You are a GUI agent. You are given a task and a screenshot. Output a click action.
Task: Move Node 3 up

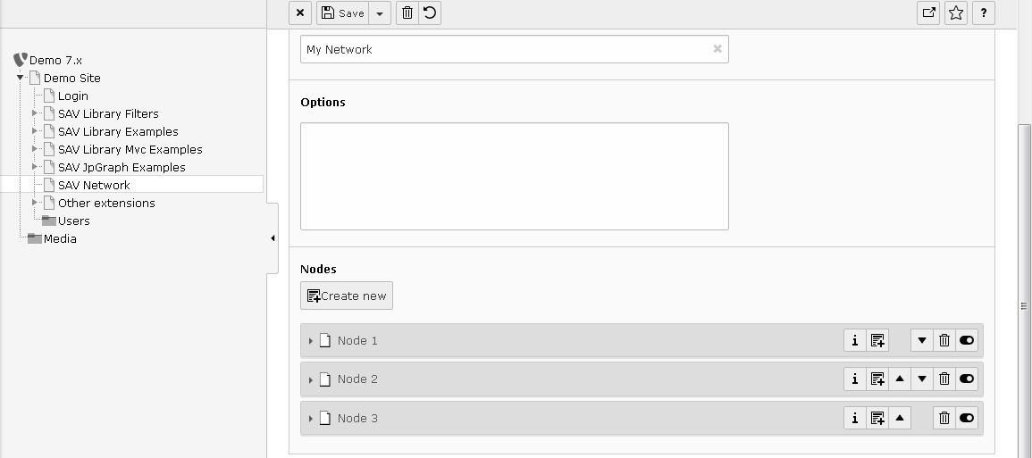click(x=900, y=418)
